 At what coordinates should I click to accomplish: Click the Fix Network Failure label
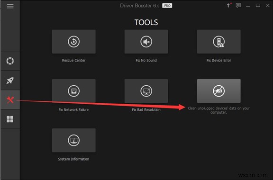tap(73, 110)
